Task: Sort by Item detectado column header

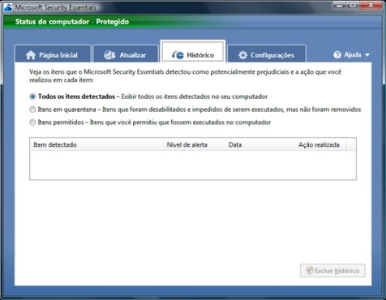Action: pos(96,144)
